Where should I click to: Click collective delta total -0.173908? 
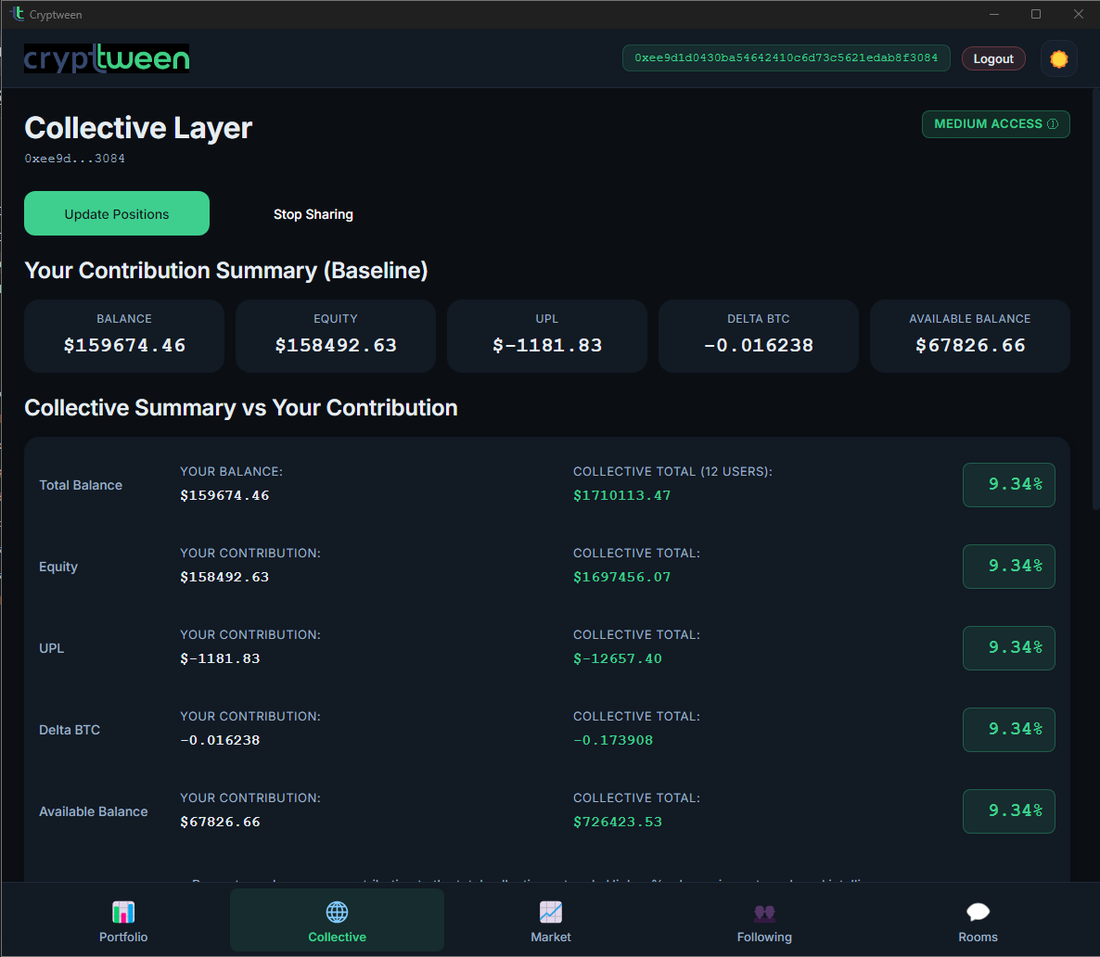pos(613,740)
